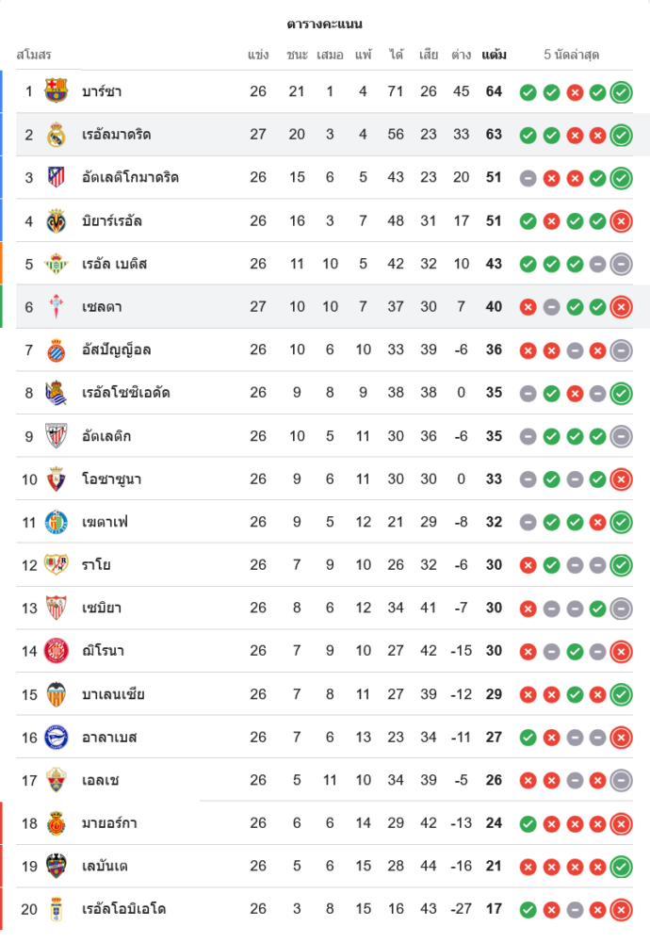Click the Barcelona club crest icon
Viewport: 650px width, 942px height.
coord(57,91)
